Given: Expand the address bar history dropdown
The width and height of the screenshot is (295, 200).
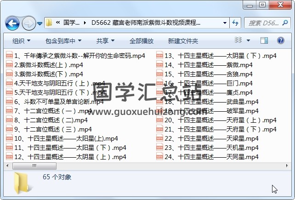Looking at the screenshot, I should tap(224, 23).
